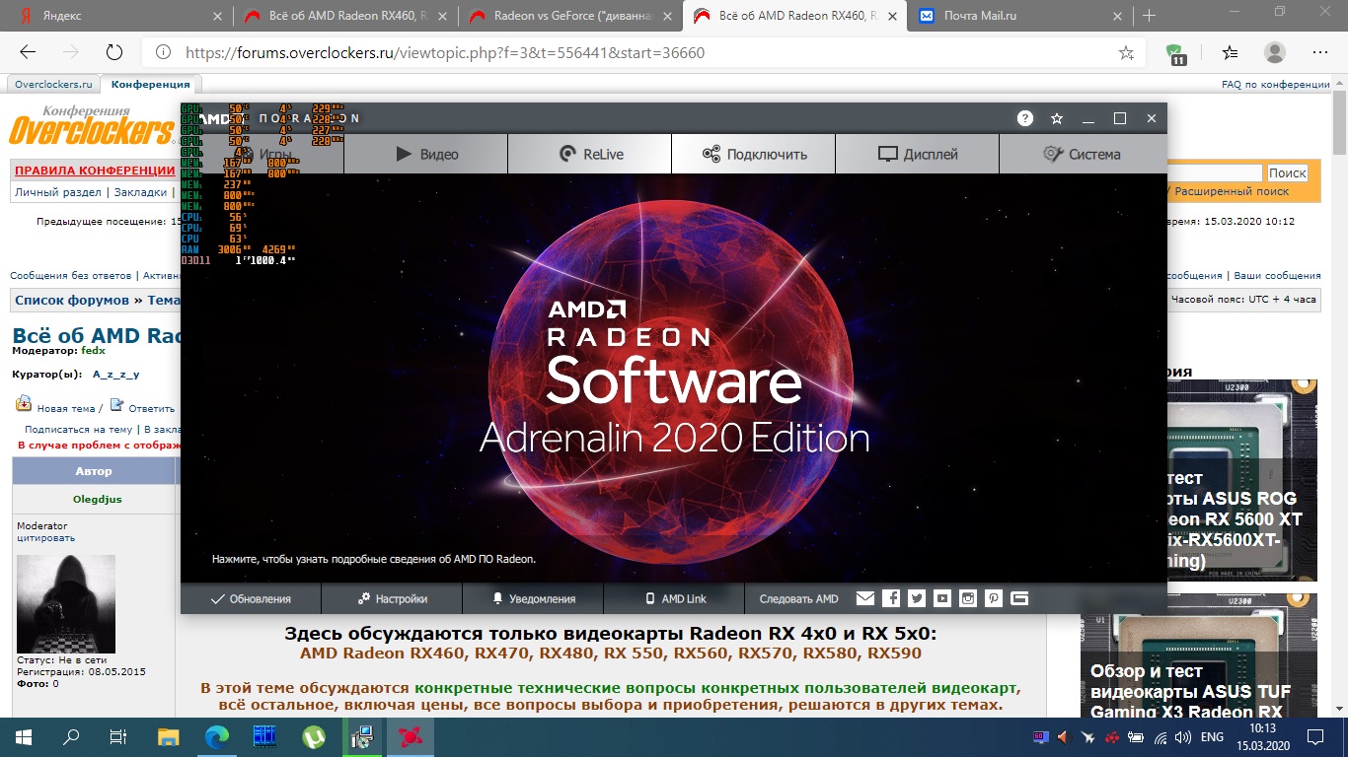Open Windows taskbar search
Image resolution: width=1348 pixels, height=757 pixels.
pos(71,737)
